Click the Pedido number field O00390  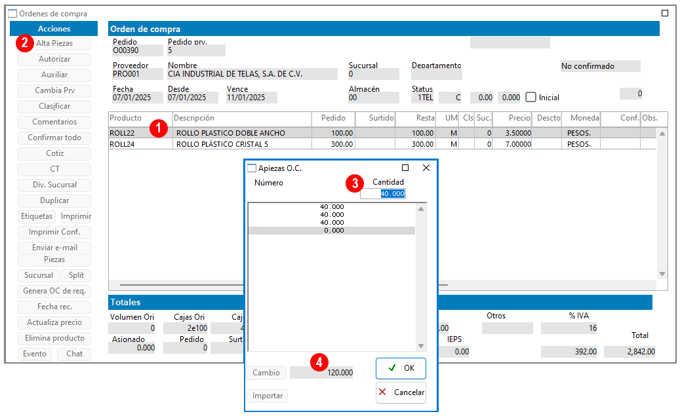tap(138, 50)
